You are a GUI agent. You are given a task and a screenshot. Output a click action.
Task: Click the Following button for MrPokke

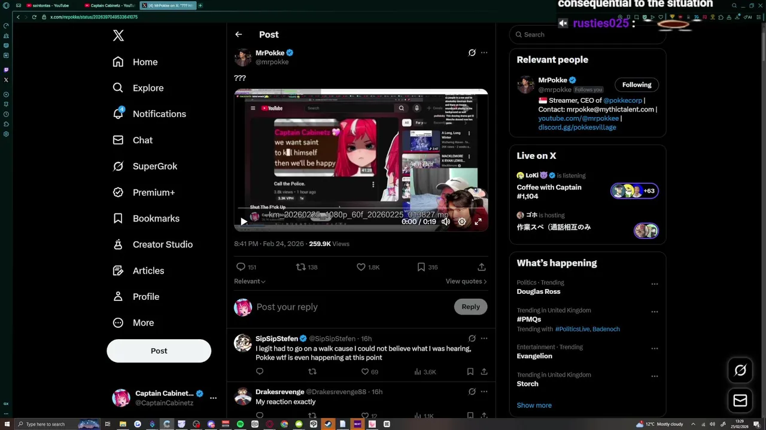637,85
